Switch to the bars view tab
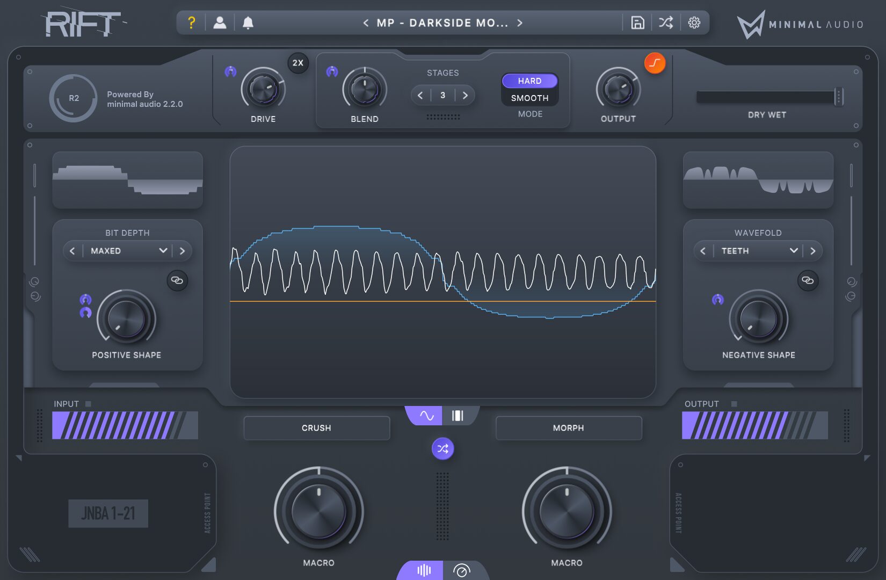This screenshot has width=886, height=580. (x=457, y=416)
